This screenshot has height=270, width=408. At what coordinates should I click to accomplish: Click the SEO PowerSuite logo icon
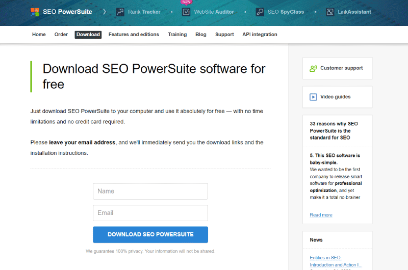point(35,12)
